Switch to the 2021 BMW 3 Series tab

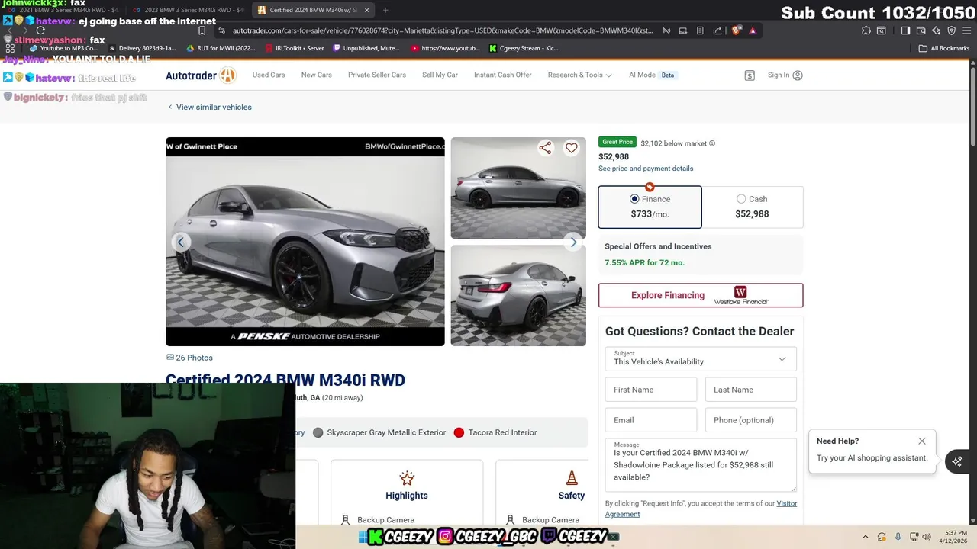coord(64,10)
